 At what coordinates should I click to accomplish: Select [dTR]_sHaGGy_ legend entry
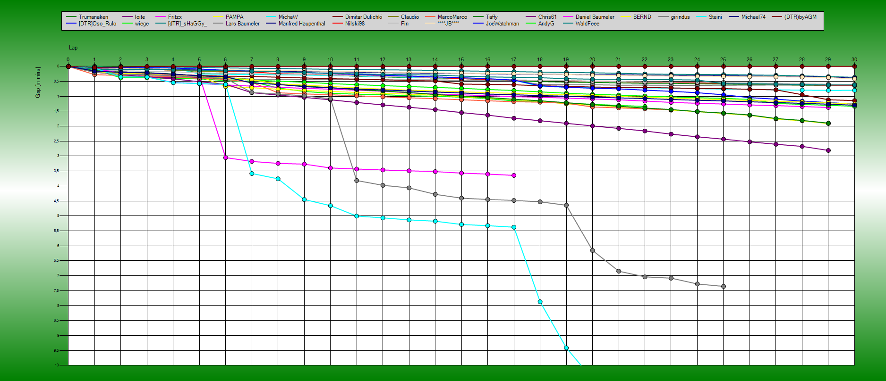181,24
